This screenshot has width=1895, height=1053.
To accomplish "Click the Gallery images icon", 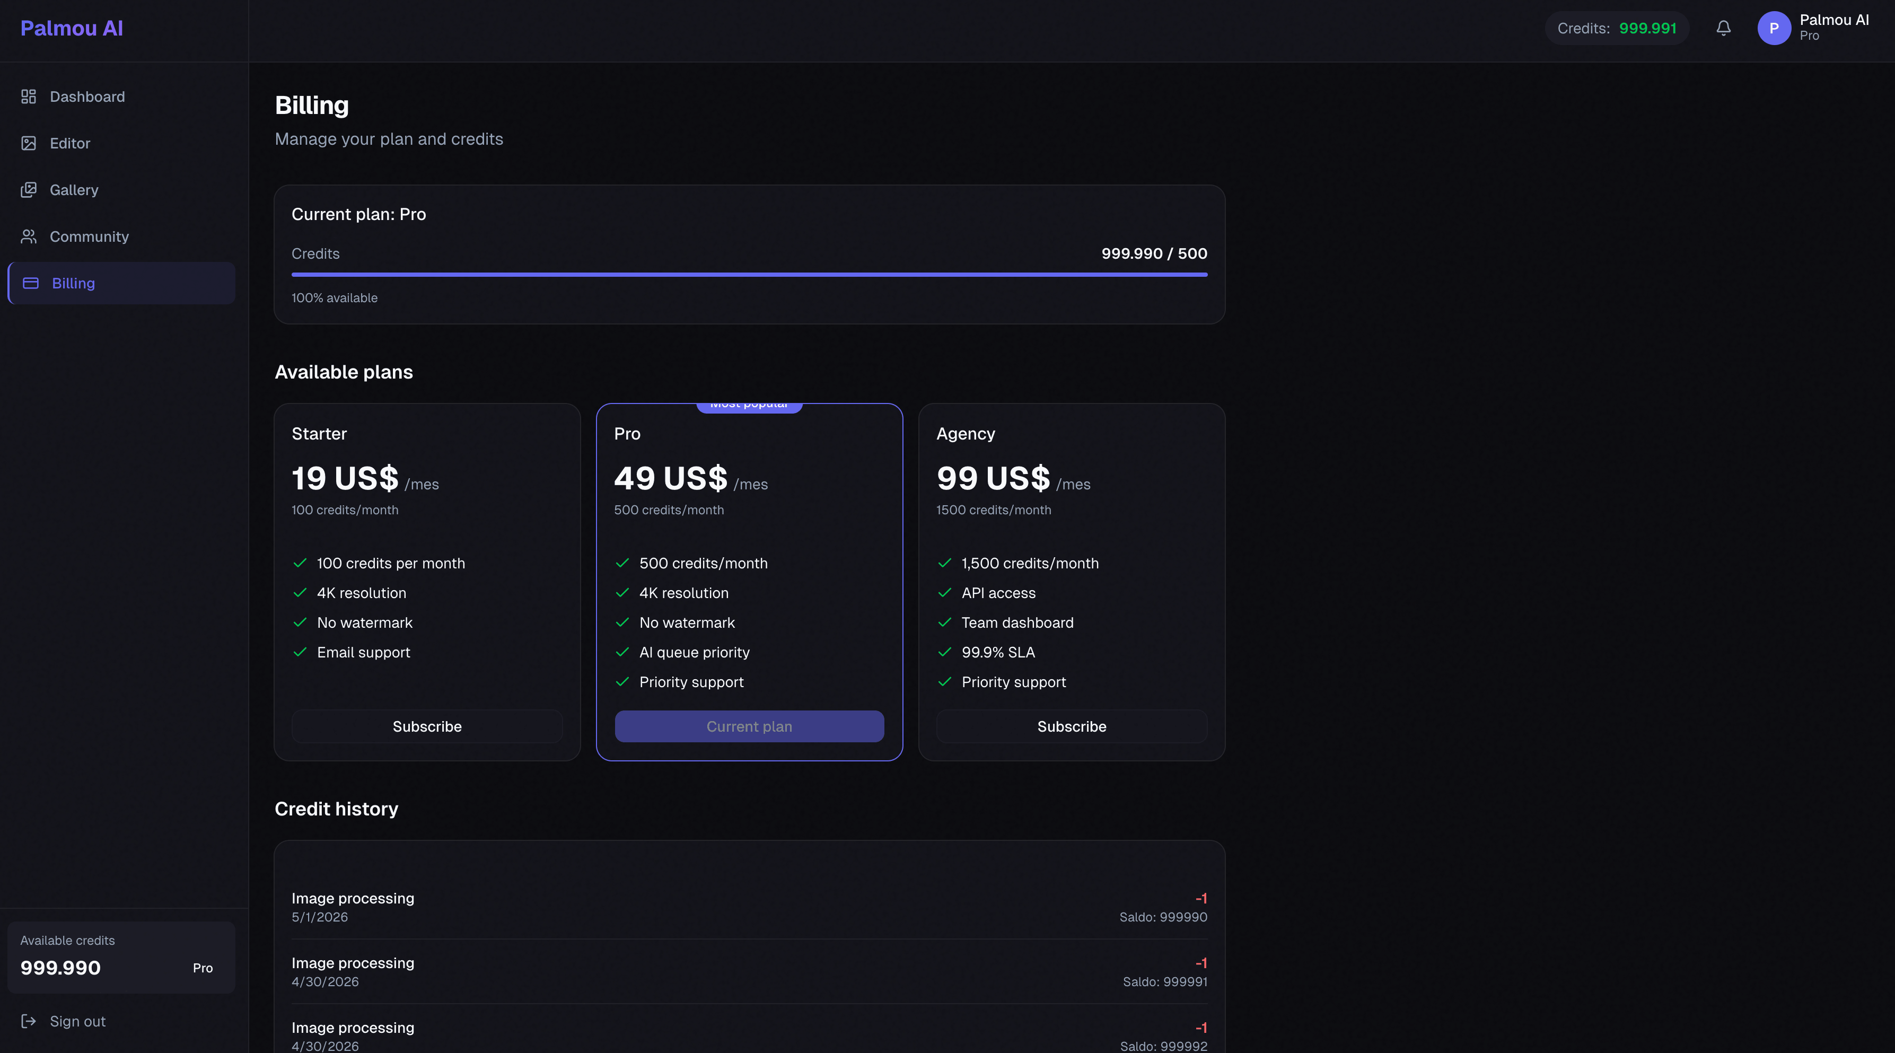I will coord(29,190).
